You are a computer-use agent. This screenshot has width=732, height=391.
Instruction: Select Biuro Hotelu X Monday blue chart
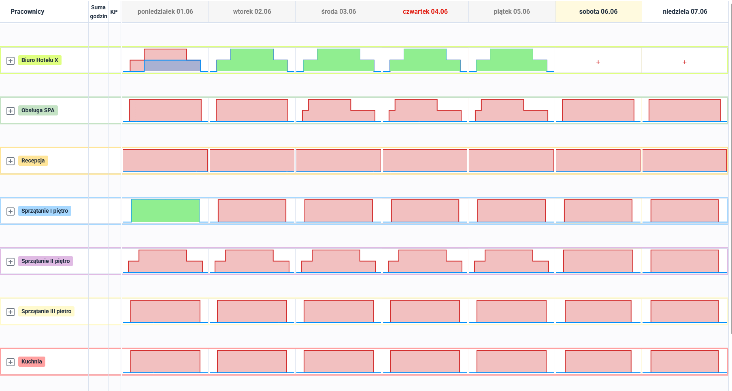(x=172, y=66)
